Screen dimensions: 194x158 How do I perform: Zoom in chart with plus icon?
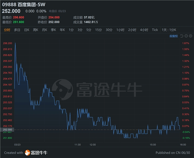point(190,36)
